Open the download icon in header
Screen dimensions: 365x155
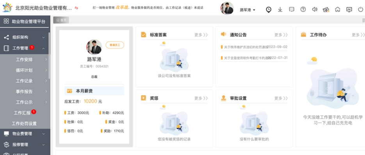[280, 9]
